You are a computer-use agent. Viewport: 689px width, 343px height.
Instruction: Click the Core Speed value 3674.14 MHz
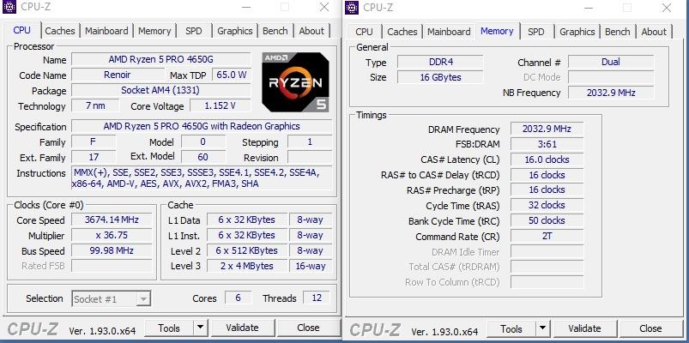pos(112,220)
